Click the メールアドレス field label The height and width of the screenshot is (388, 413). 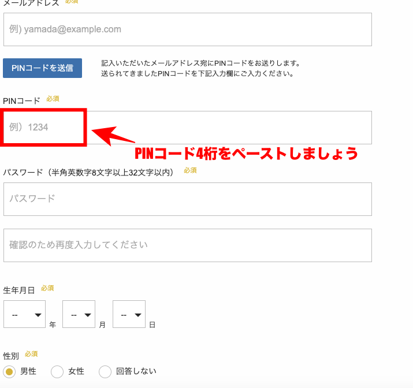[x=31, y=3]
